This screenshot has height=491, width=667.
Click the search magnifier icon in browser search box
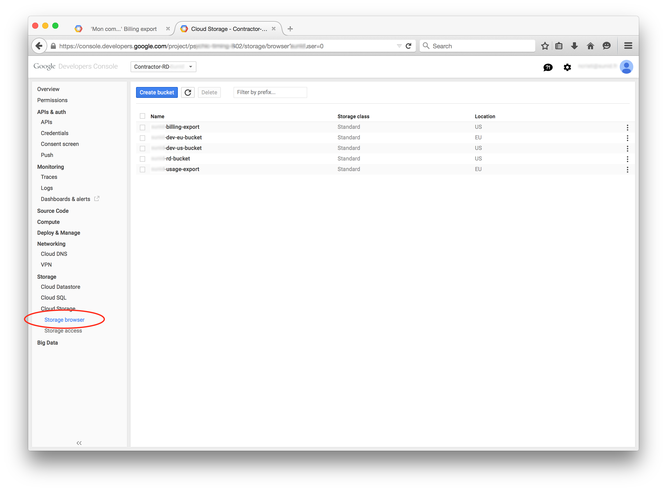(426, 46)
